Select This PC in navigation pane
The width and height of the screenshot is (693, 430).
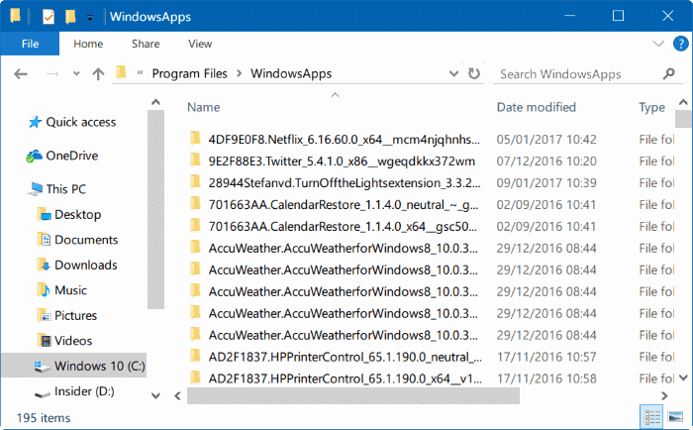point(56,189)
